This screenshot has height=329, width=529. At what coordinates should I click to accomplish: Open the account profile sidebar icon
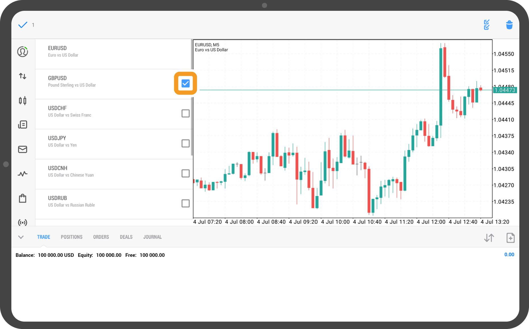(x=22, y=52)
